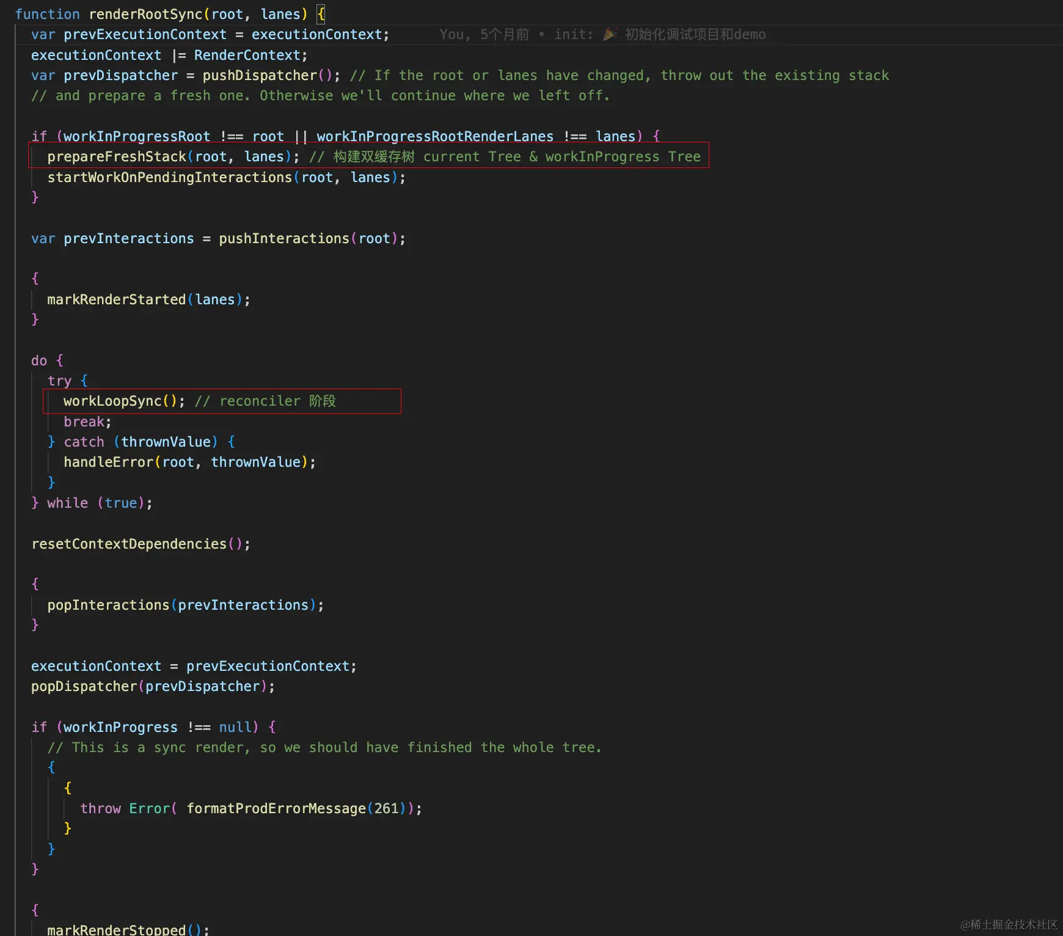Screen dimensions: 1063x936
Task: Click the 'var prevExecutionContext = executionContext;' line
Action: [210, 34]
